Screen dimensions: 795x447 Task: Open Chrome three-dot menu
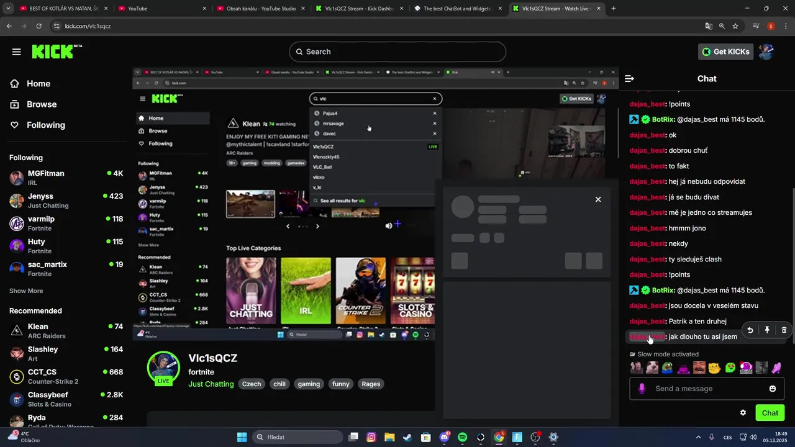(x=786, y=26)
